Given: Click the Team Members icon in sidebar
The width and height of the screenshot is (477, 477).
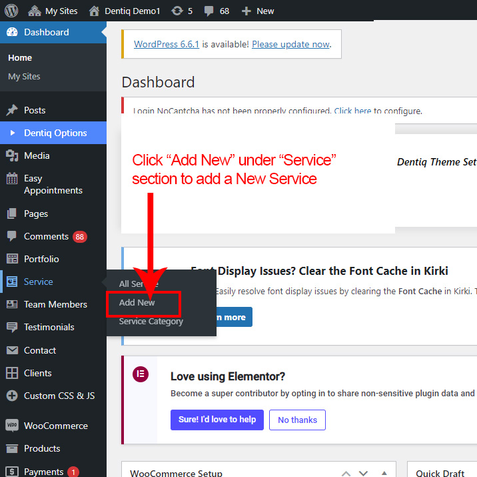Looking at the screenshot, I should (12, 304).
